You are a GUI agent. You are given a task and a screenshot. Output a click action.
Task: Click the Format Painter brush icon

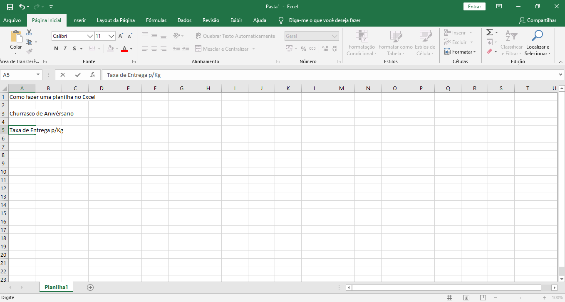29,52
